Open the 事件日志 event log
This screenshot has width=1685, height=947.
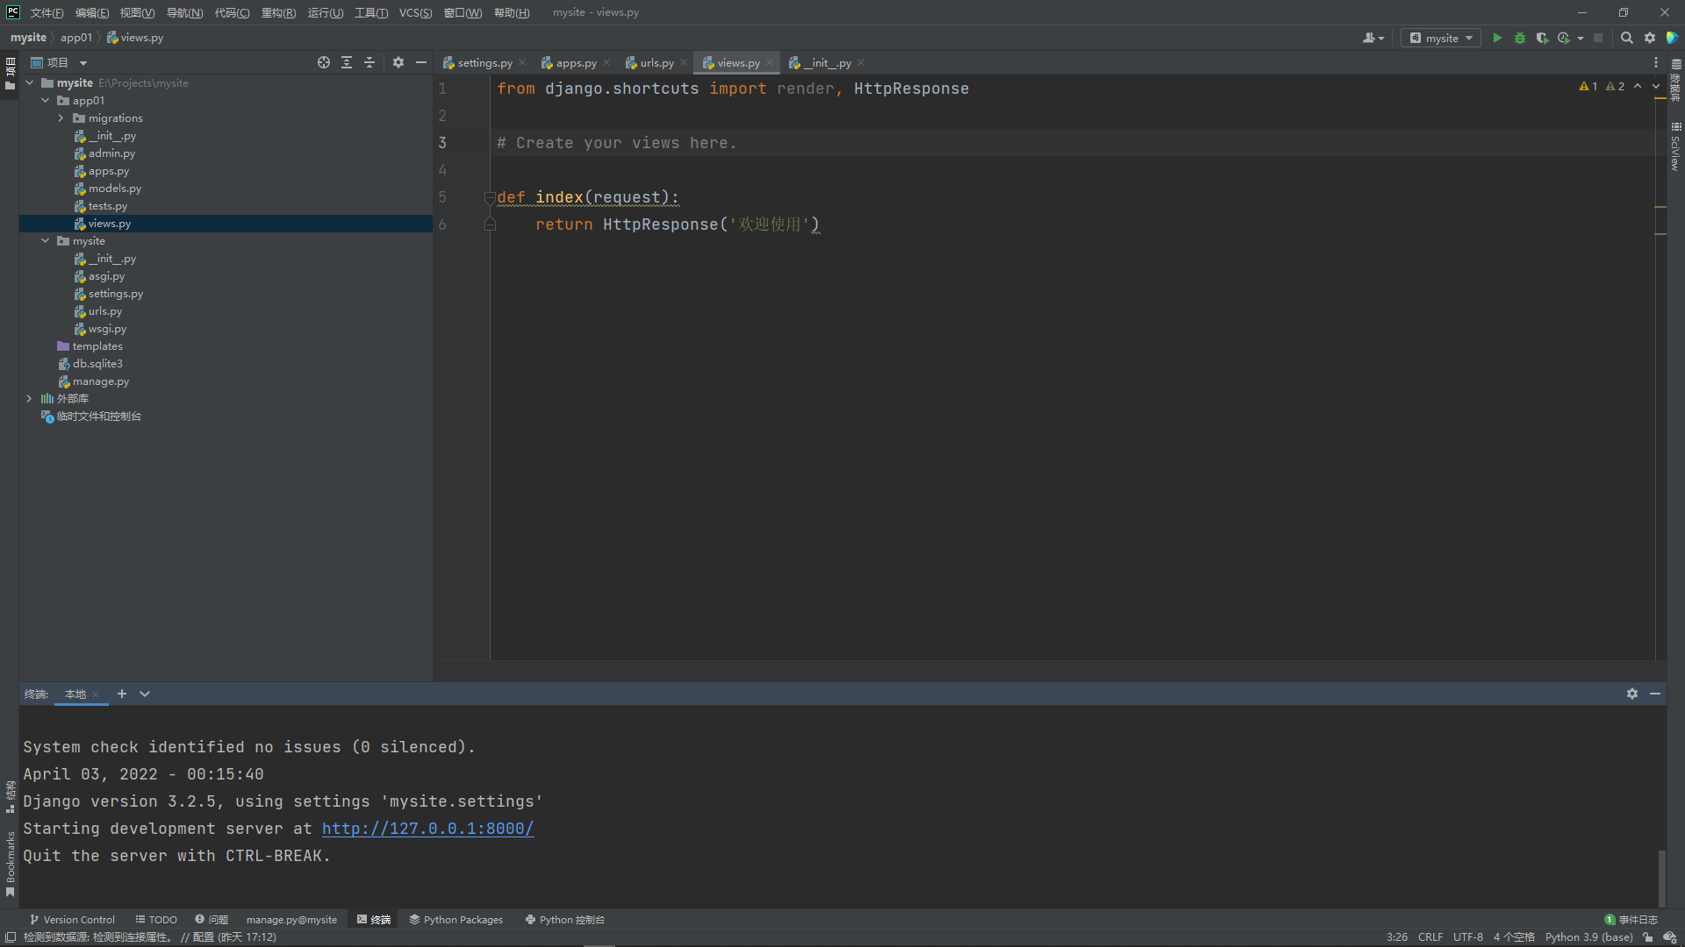coord(1631,919)
